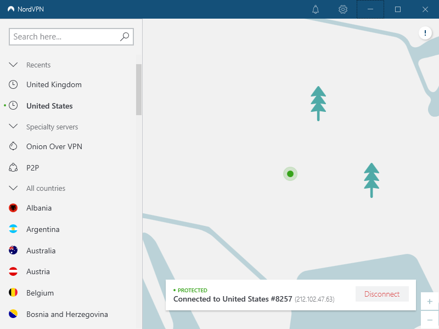
Task: Collapse the Specialty servers chevron
Action: (x=13, y=127)
